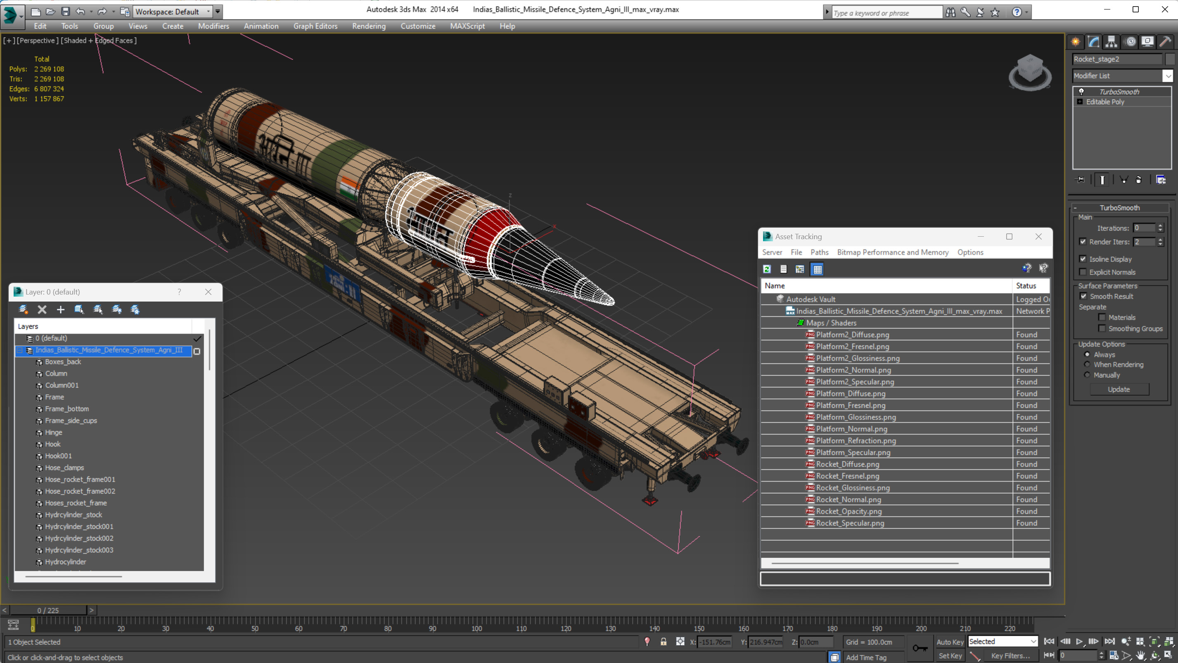The height and width of the screenshot is (663, 1178).
Task: Open the Hierarchy command panel tab
Action: coord(1111,42)
